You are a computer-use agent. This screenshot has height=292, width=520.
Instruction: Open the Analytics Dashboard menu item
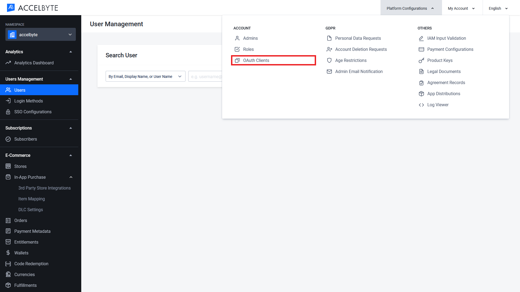click(x=34, y=63)
